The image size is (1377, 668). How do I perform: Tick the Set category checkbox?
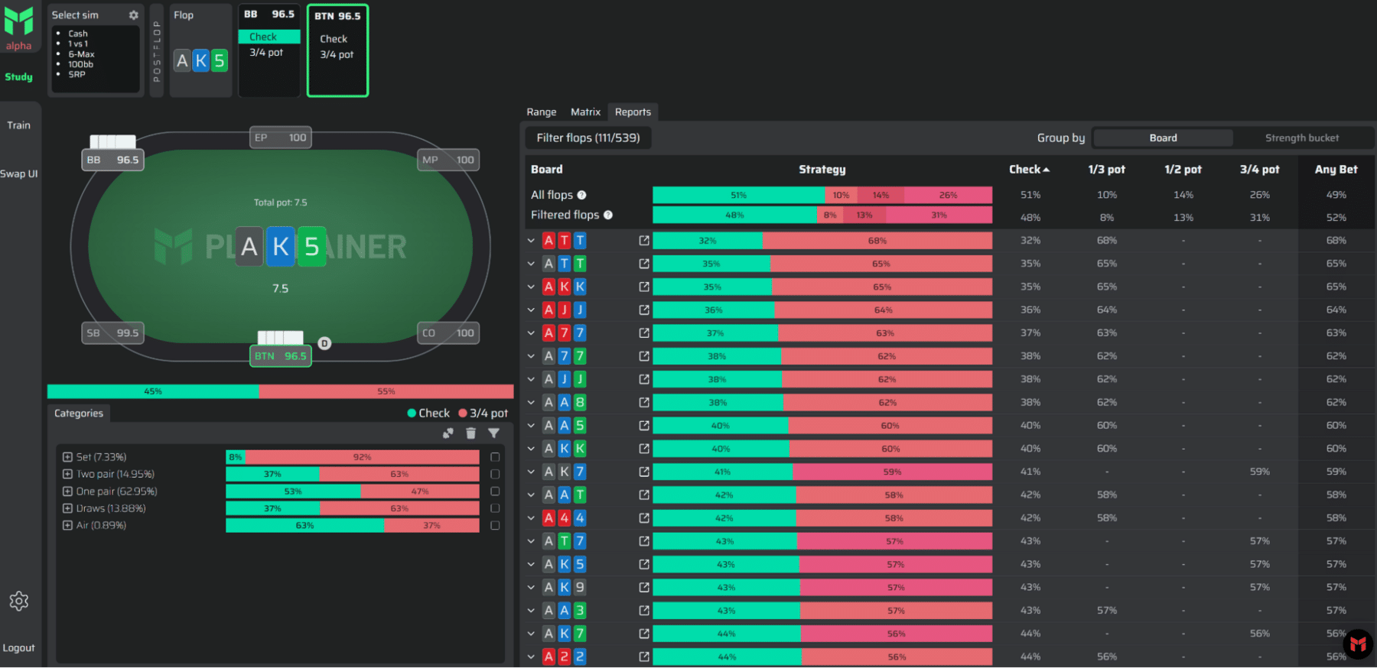pos(495,457)
